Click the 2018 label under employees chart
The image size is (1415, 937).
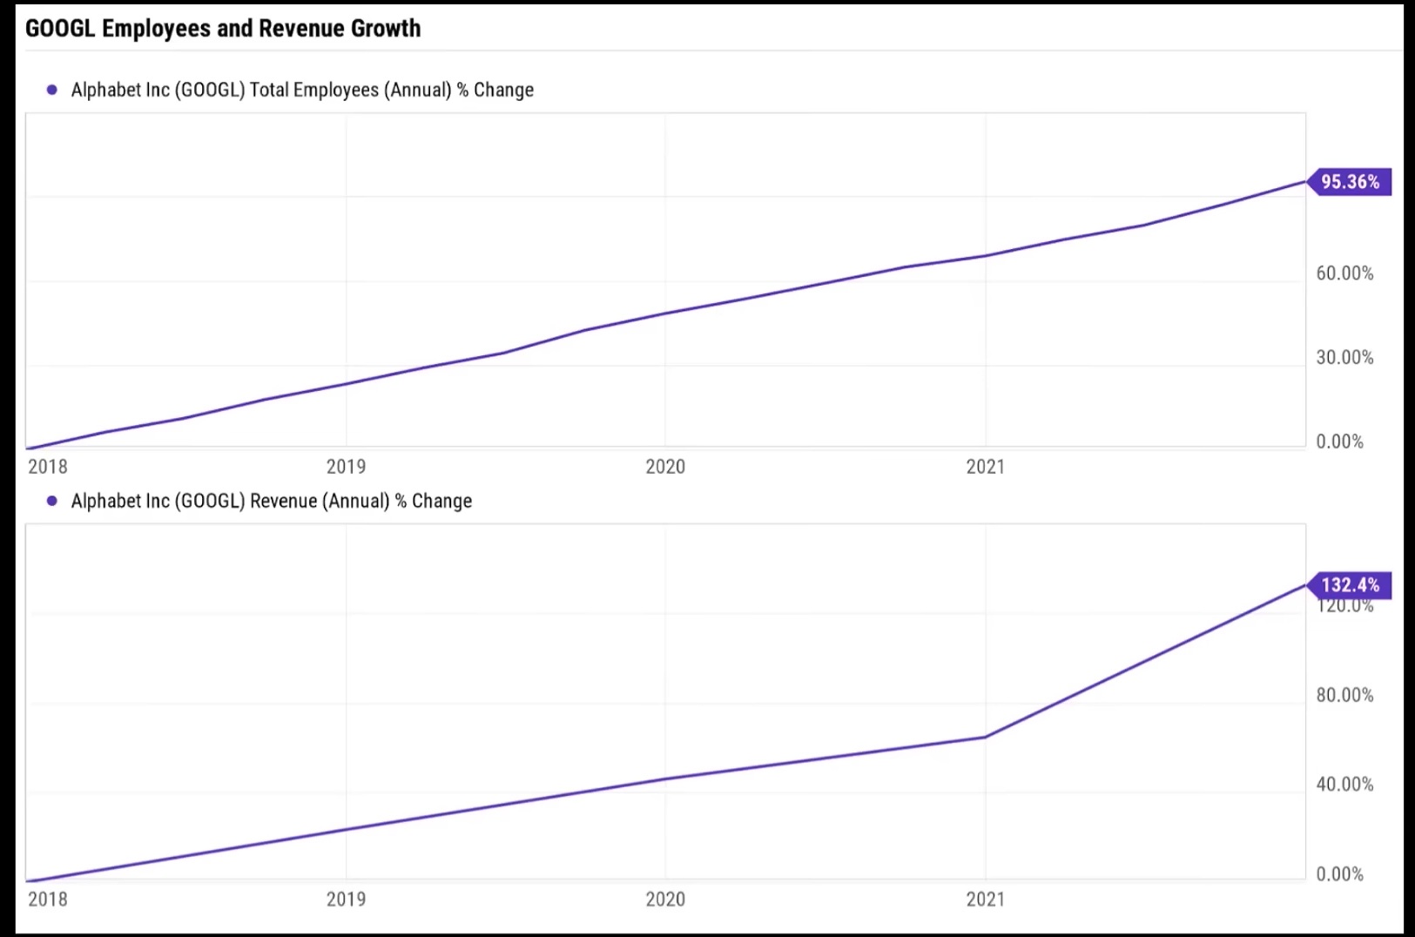point(48,467)
